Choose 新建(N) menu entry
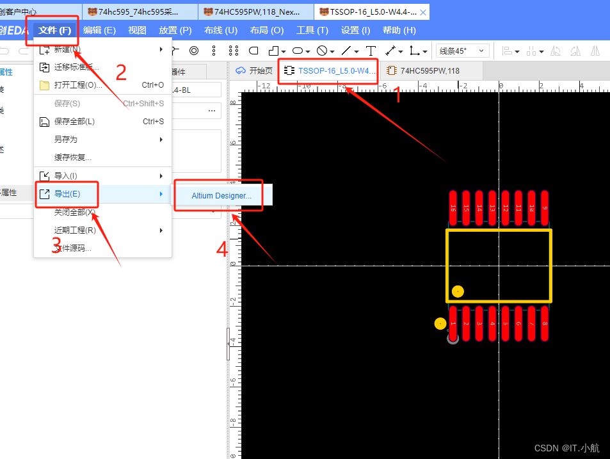Viewport: 610px width, 459px height. (x=102, y=49)
